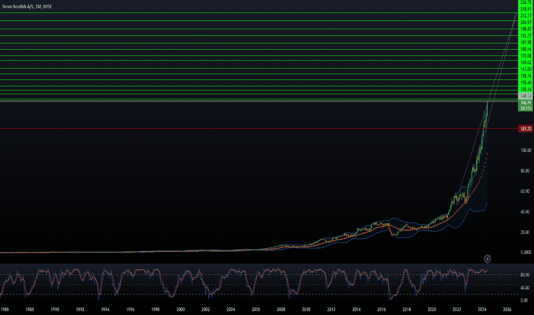Select the 121.33 red price label
The height and width of the screenshot is (315, 534).
(525, 129)
